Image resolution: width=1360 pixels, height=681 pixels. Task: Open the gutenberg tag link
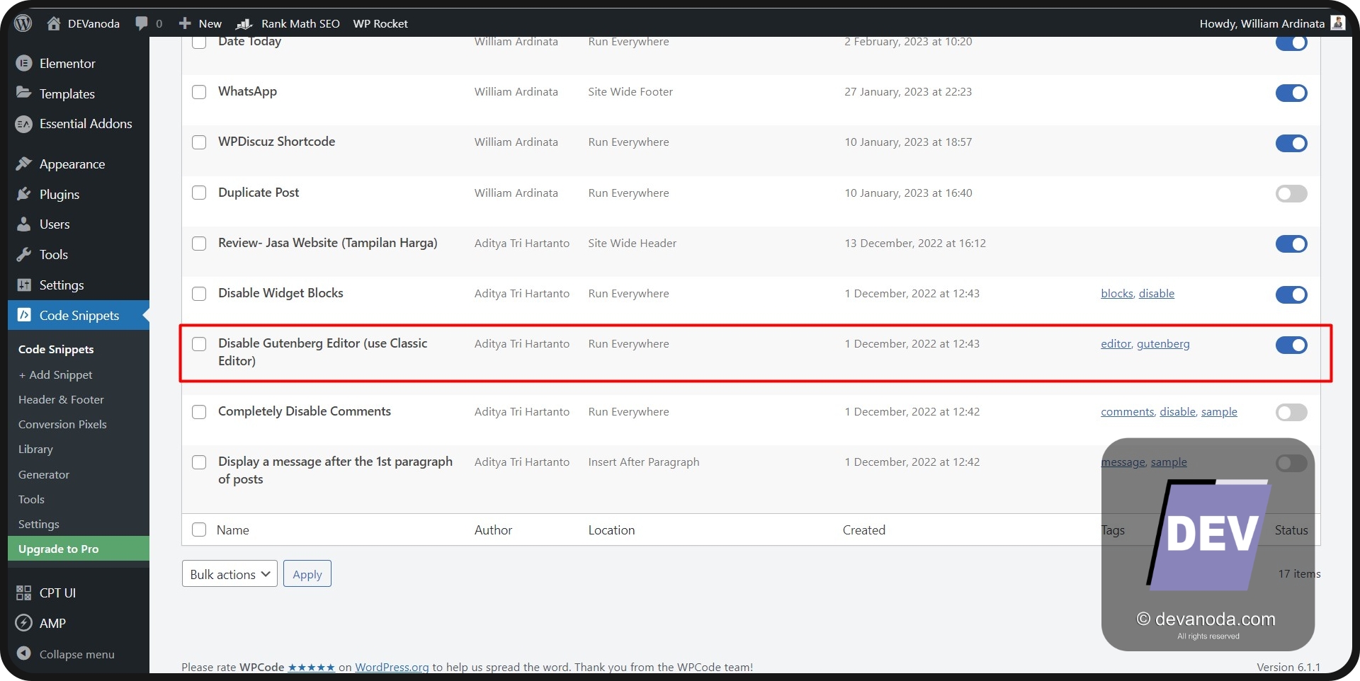click(1163, 344)
